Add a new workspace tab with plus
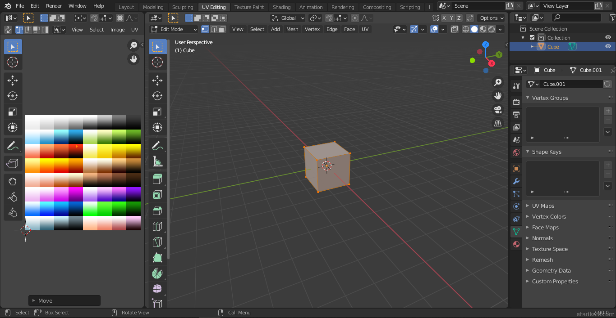616x318 pixels. (429, 7)
